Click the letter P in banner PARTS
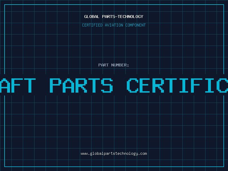Viewport: 228px width, 171px height. (x=55, y=85)
